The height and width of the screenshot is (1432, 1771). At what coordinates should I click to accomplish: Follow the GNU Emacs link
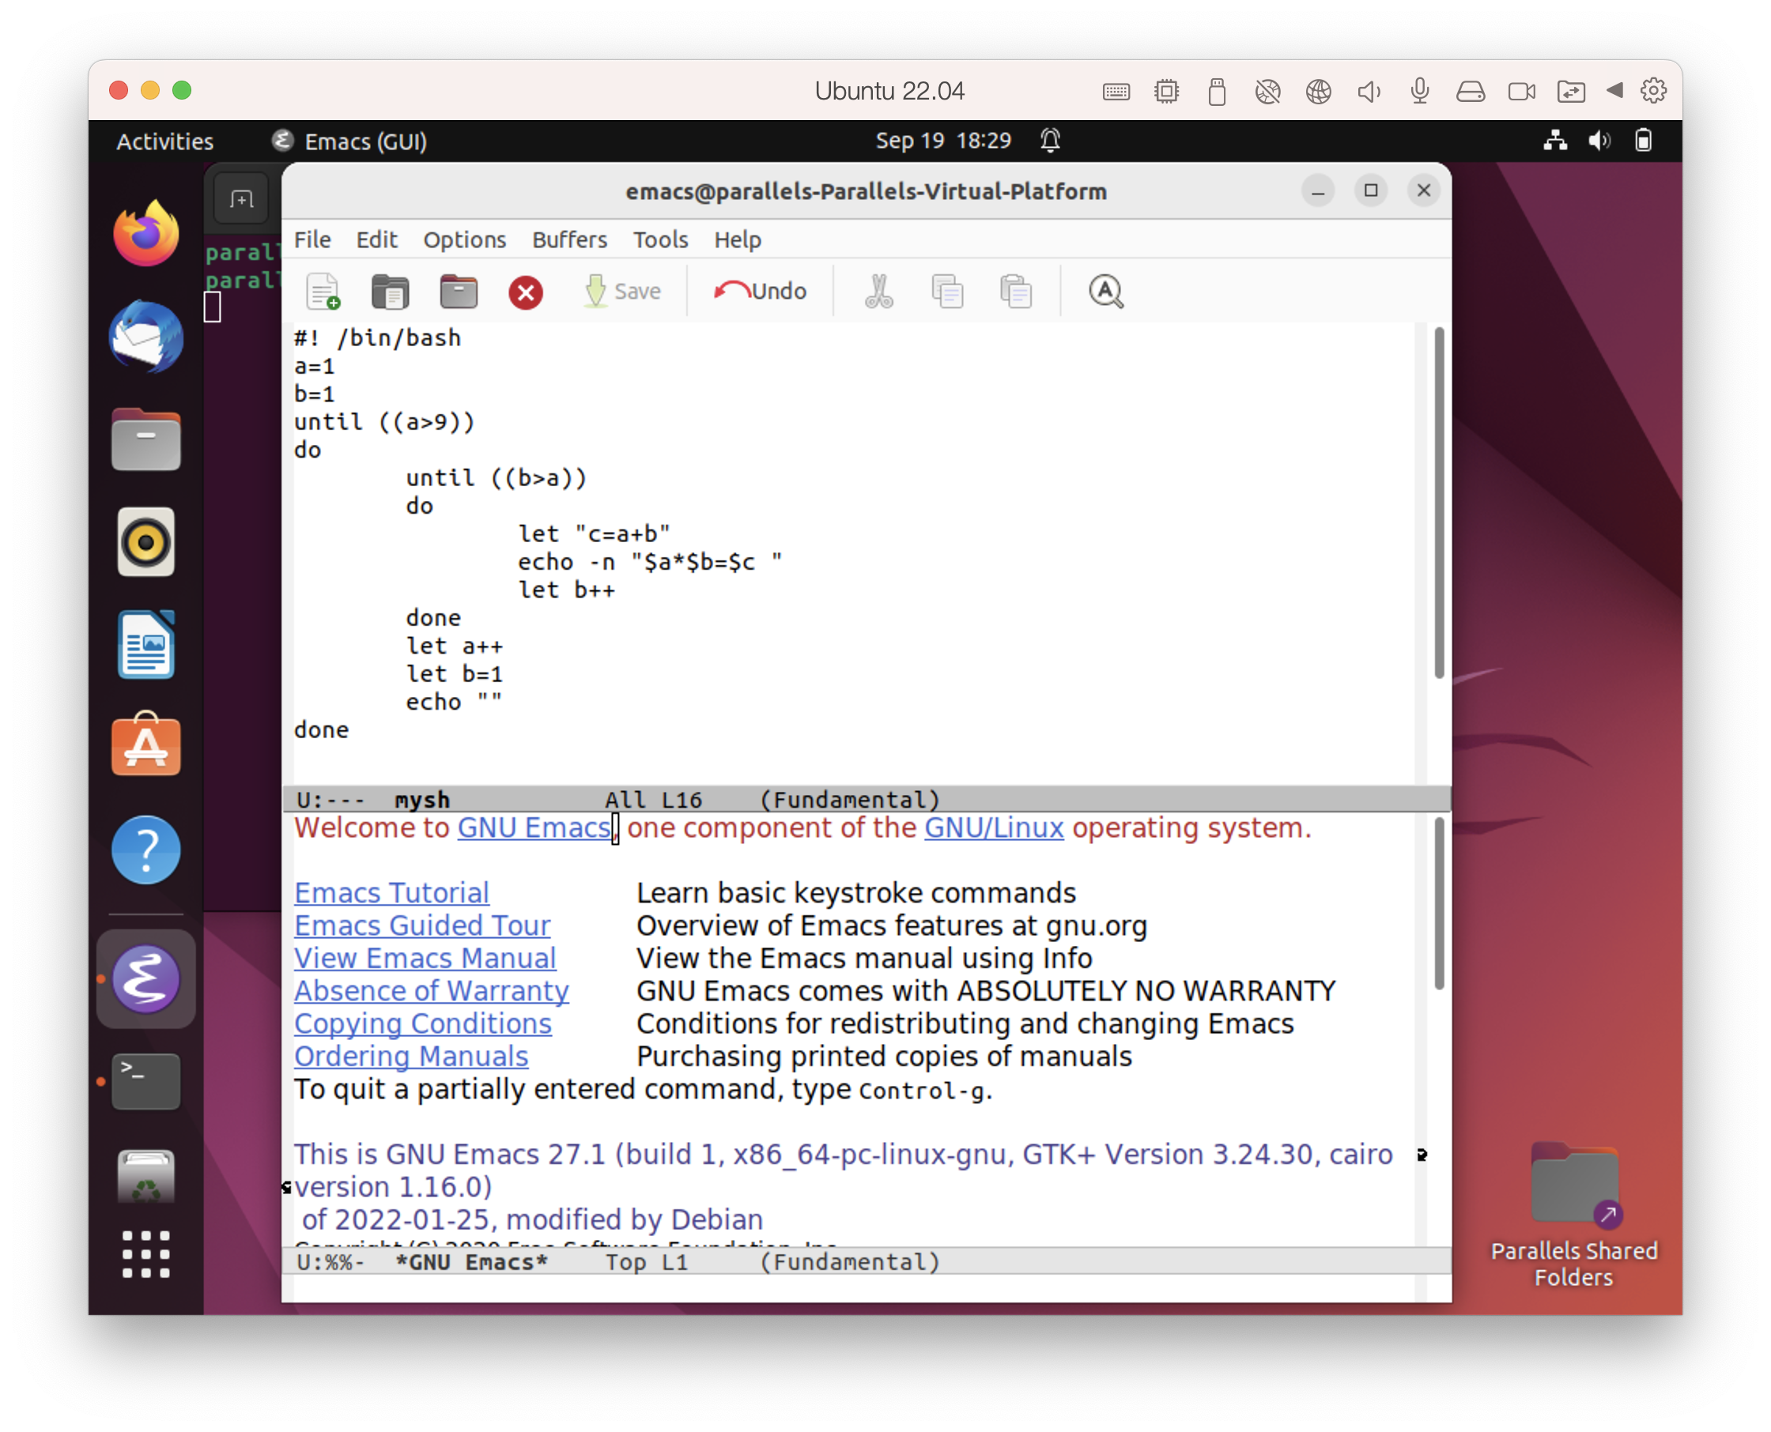click(x=534, y=827)
